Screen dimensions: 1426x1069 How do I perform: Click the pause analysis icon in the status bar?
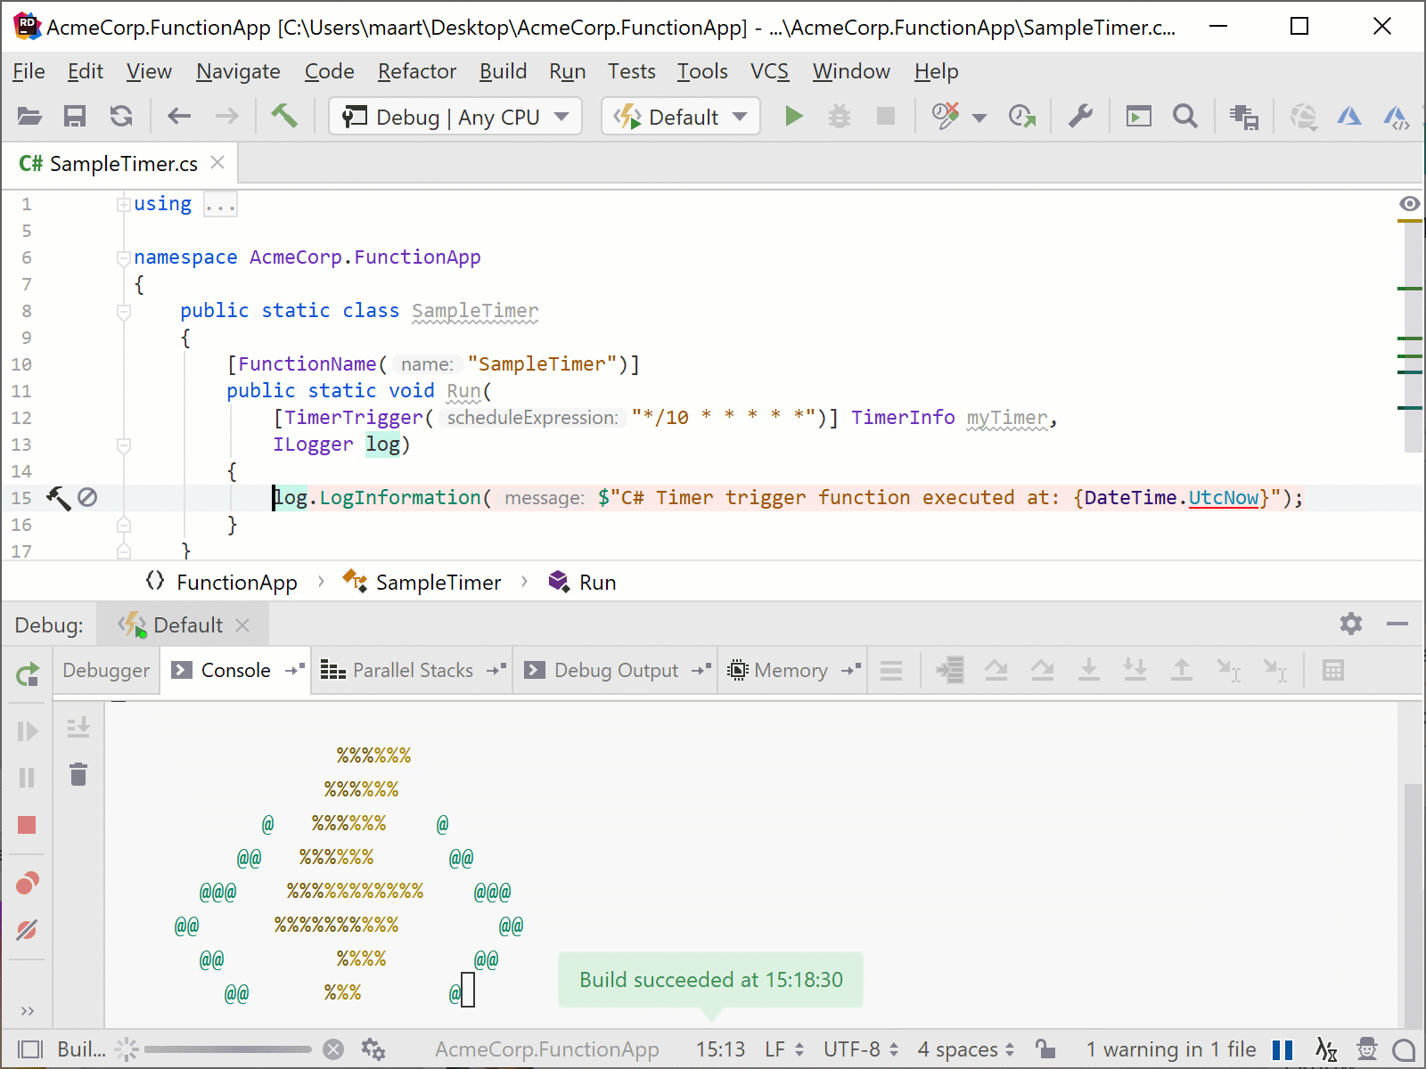[x=1283, y=1049]
